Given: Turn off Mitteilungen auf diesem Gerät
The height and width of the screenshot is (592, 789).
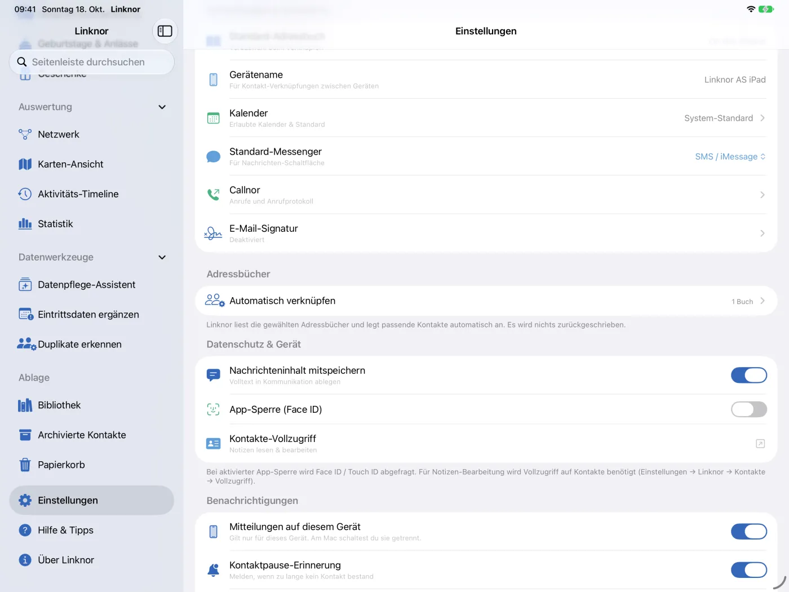Looking at the screenshot, I should (749, 532).
